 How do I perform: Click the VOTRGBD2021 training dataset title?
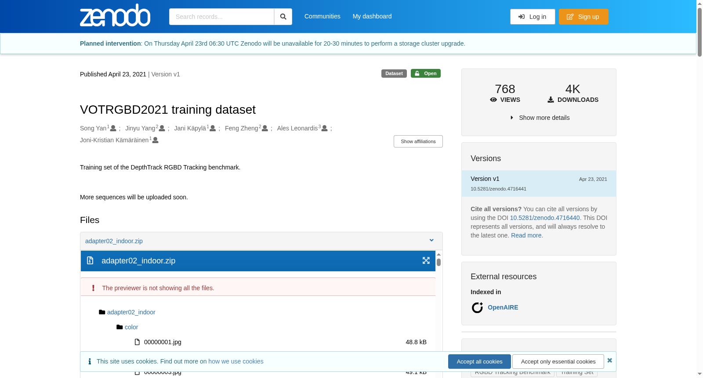pos(168,109)
